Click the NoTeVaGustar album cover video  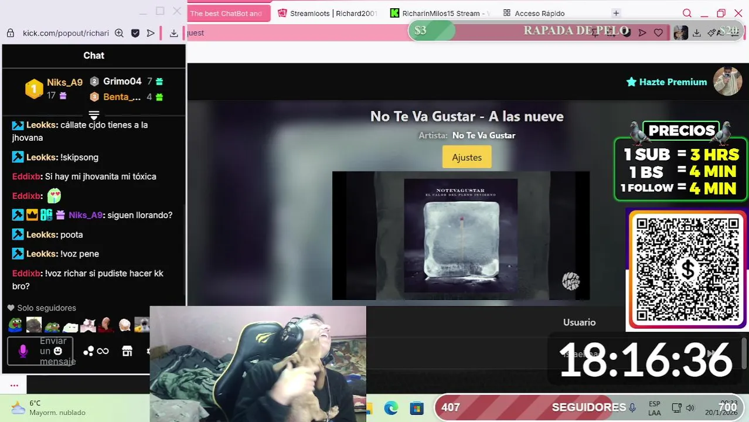[461, 236]
